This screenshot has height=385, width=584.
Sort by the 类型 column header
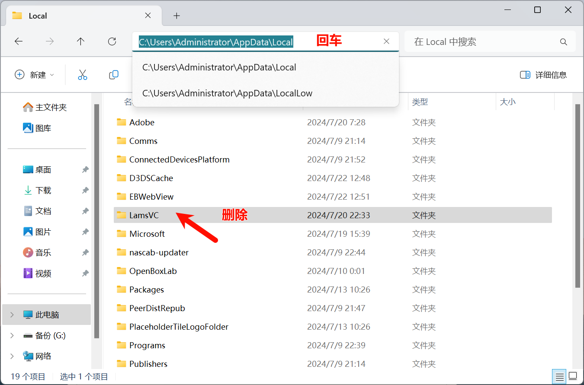tap(420, 102)
